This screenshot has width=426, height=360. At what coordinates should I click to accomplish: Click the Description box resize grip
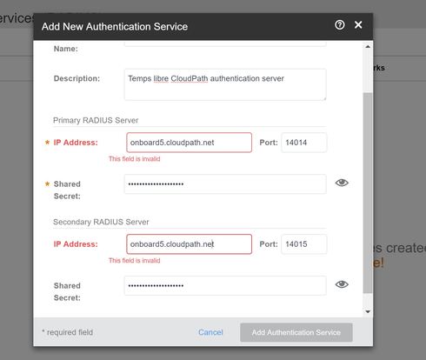[324, 98]
